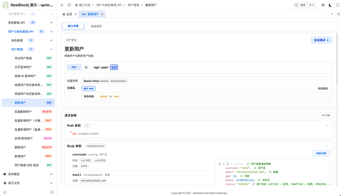Select the 更新用户 PUT endpoint
Screen dimensions: 341x196
pyautogui.click(x=28, y=103)
